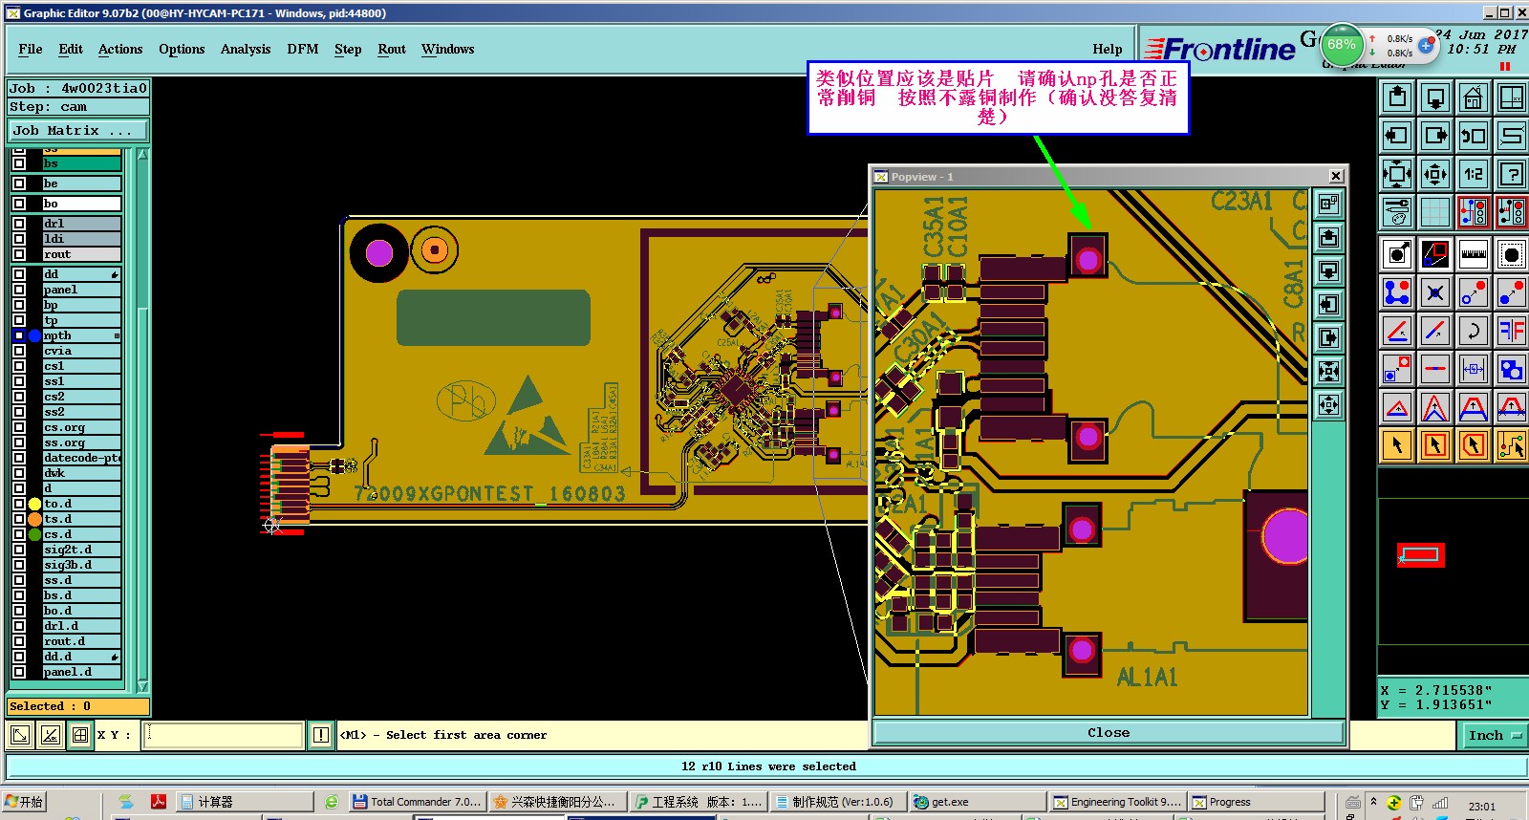Viewport: 1529px width, 820px height.
Task: Click into the XY coordinate input field
Action: click(x=224, y=734)
